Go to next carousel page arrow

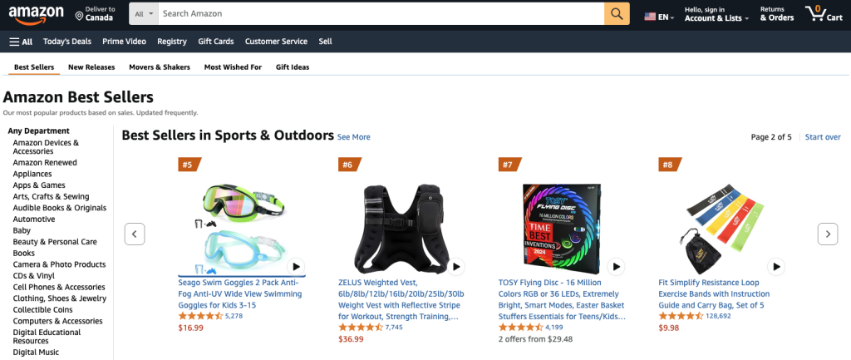(828, 234)
